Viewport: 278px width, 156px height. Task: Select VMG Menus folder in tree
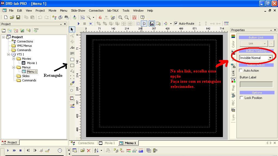(24, 46)
